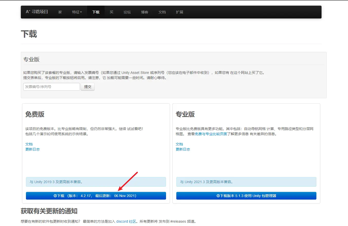Open 更新日志 link under 专业版 card
The width and height of the screenshot is (348, 226).
[x=183, y=149]
